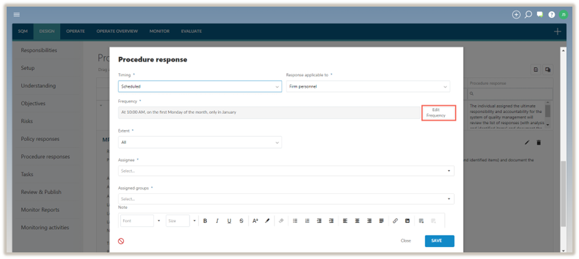Click the Edit Frequency button
Viewport: 579px width, 259px height.
439,113
